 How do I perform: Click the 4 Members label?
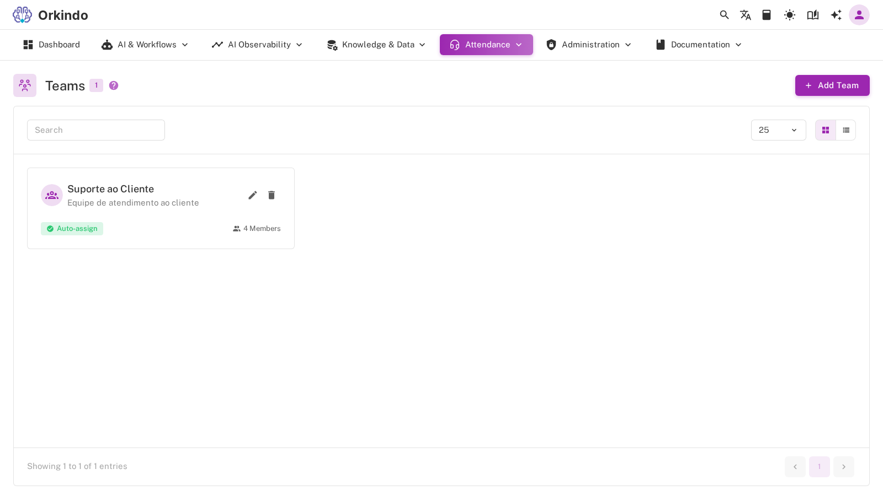coord(257,229)
